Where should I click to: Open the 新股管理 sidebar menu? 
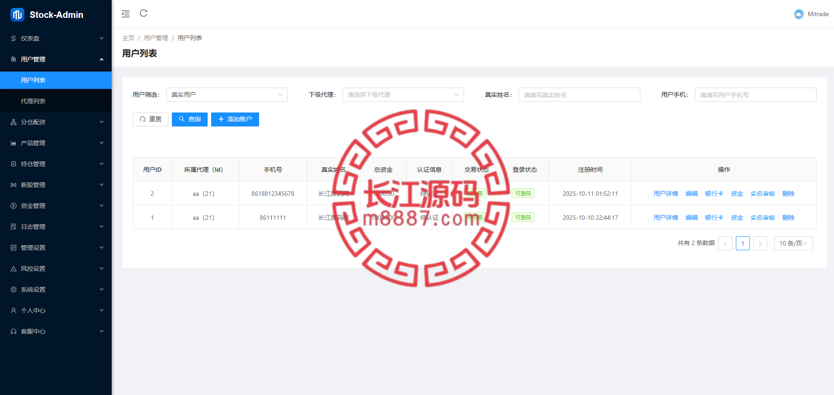coord(56,185)
